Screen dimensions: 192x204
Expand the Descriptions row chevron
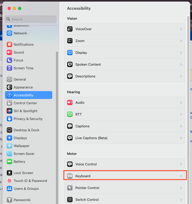tap(181, 76)
